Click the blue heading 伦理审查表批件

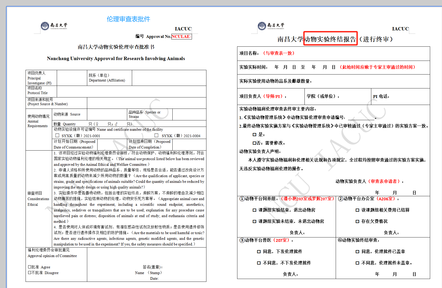pos(128,19)
